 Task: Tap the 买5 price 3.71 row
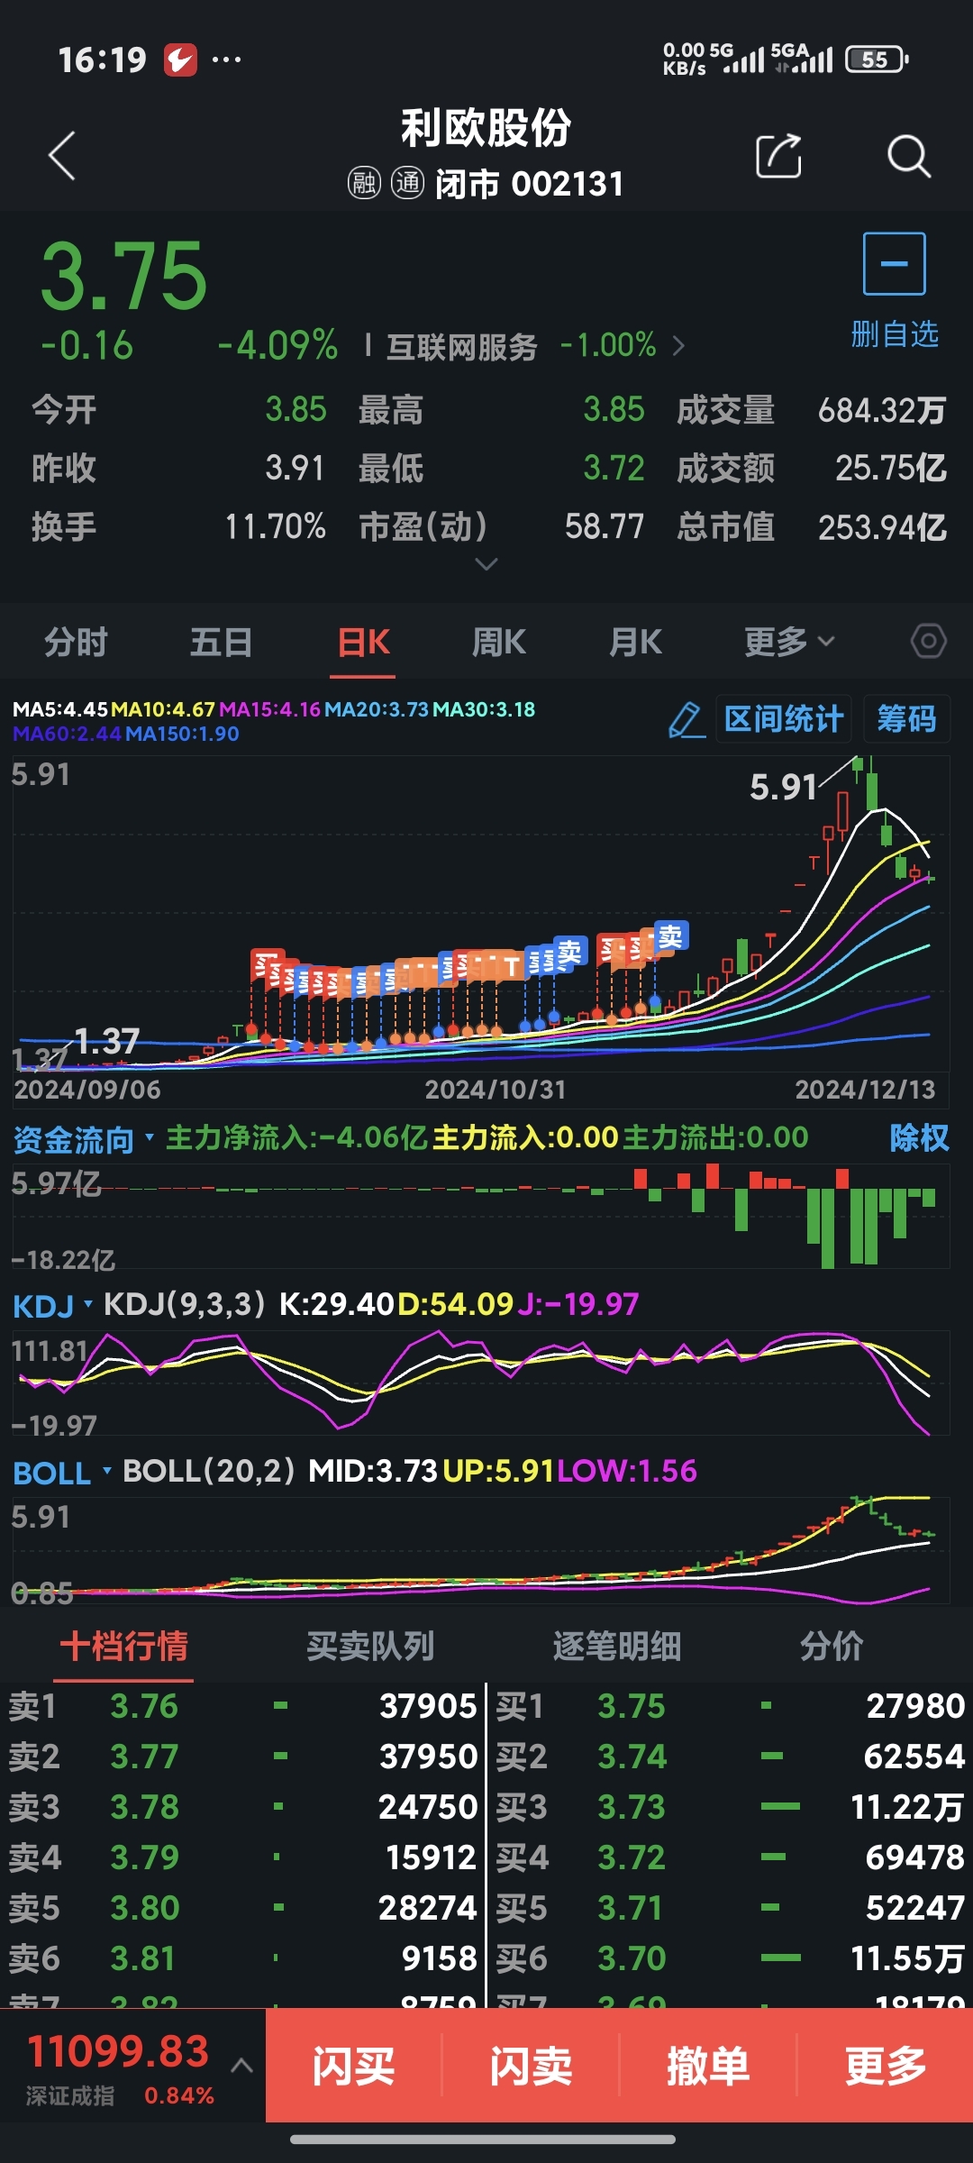pos(731,1908)
